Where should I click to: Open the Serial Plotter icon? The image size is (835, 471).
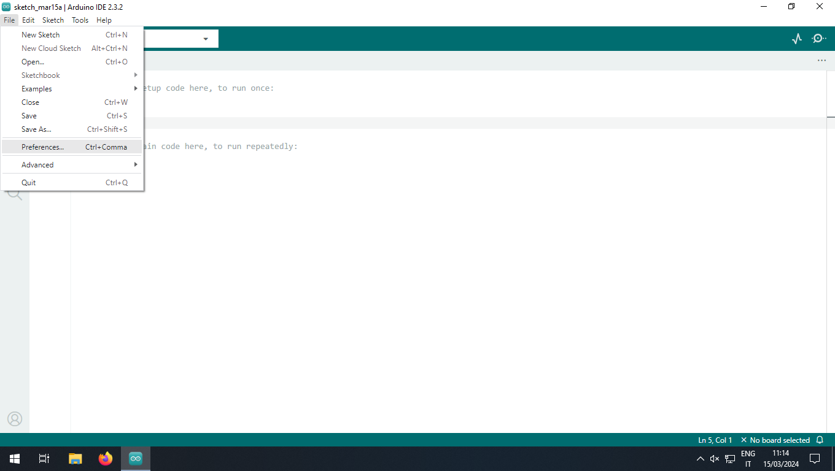tap(797, 39)
